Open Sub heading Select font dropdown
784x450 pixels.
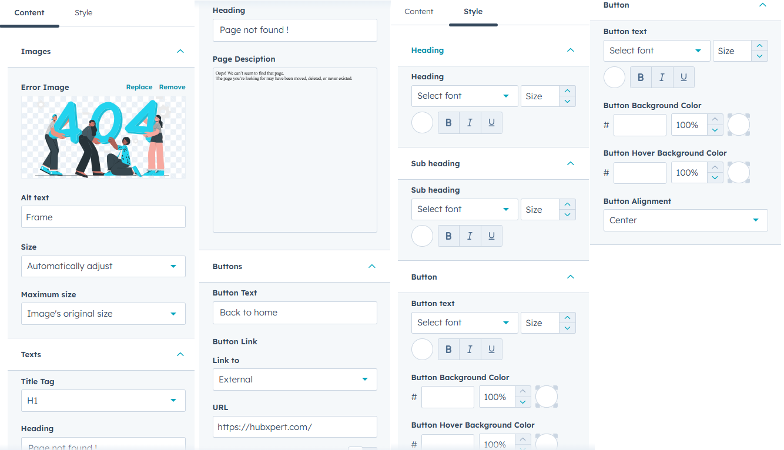[x=465, y=209]
